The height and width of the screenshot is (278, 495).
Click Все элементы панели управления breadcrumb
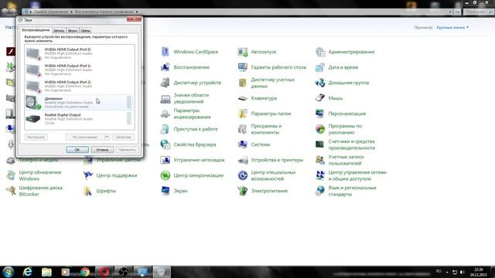[x=104, y=12]
